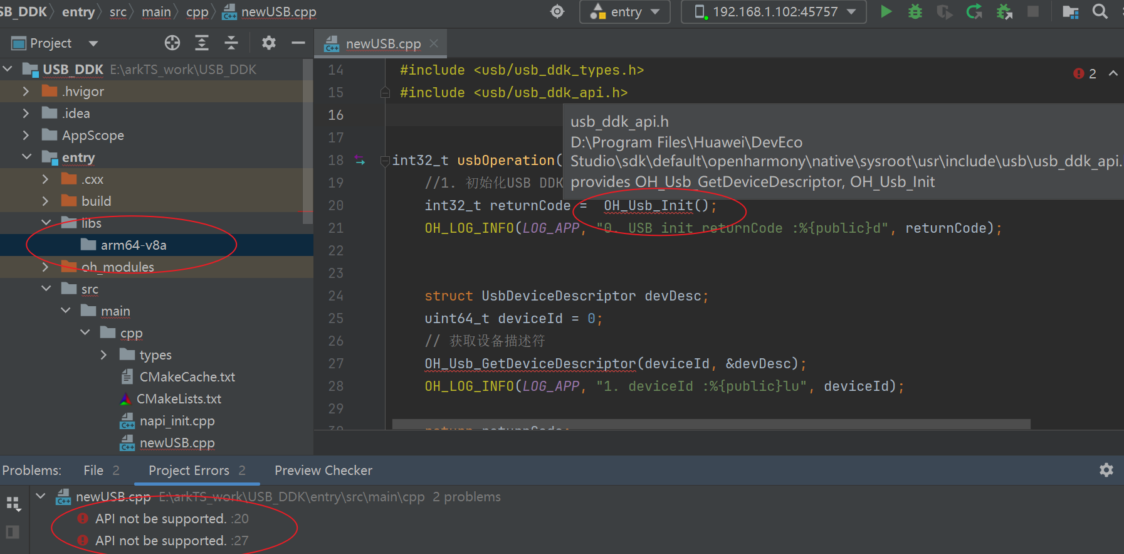
Task: Open the File problems tab
Action: (x=101, y=470)
